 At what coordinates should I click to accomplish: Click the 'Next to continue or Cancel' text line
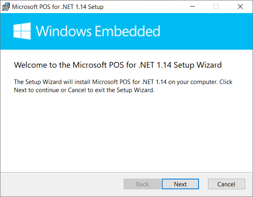coord(84,90)
